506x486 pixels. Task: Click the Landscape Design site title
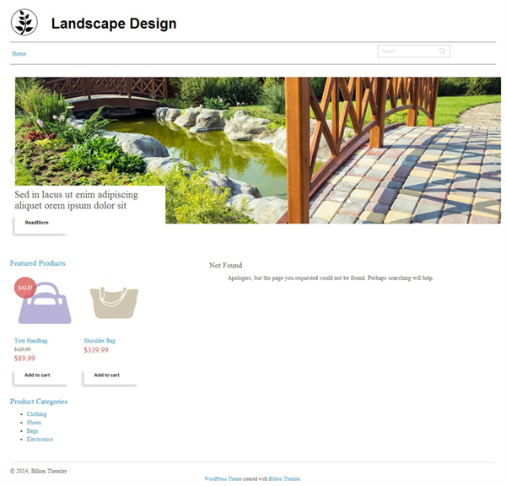coord(114,24)
